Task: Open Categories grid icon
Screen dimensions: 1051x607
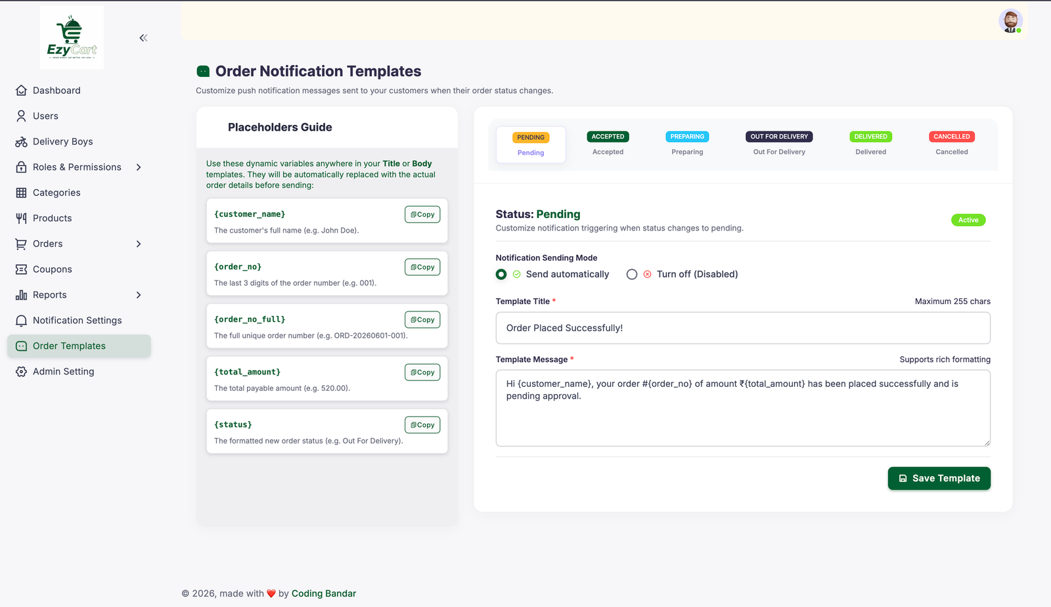Action: coord(21,193)
